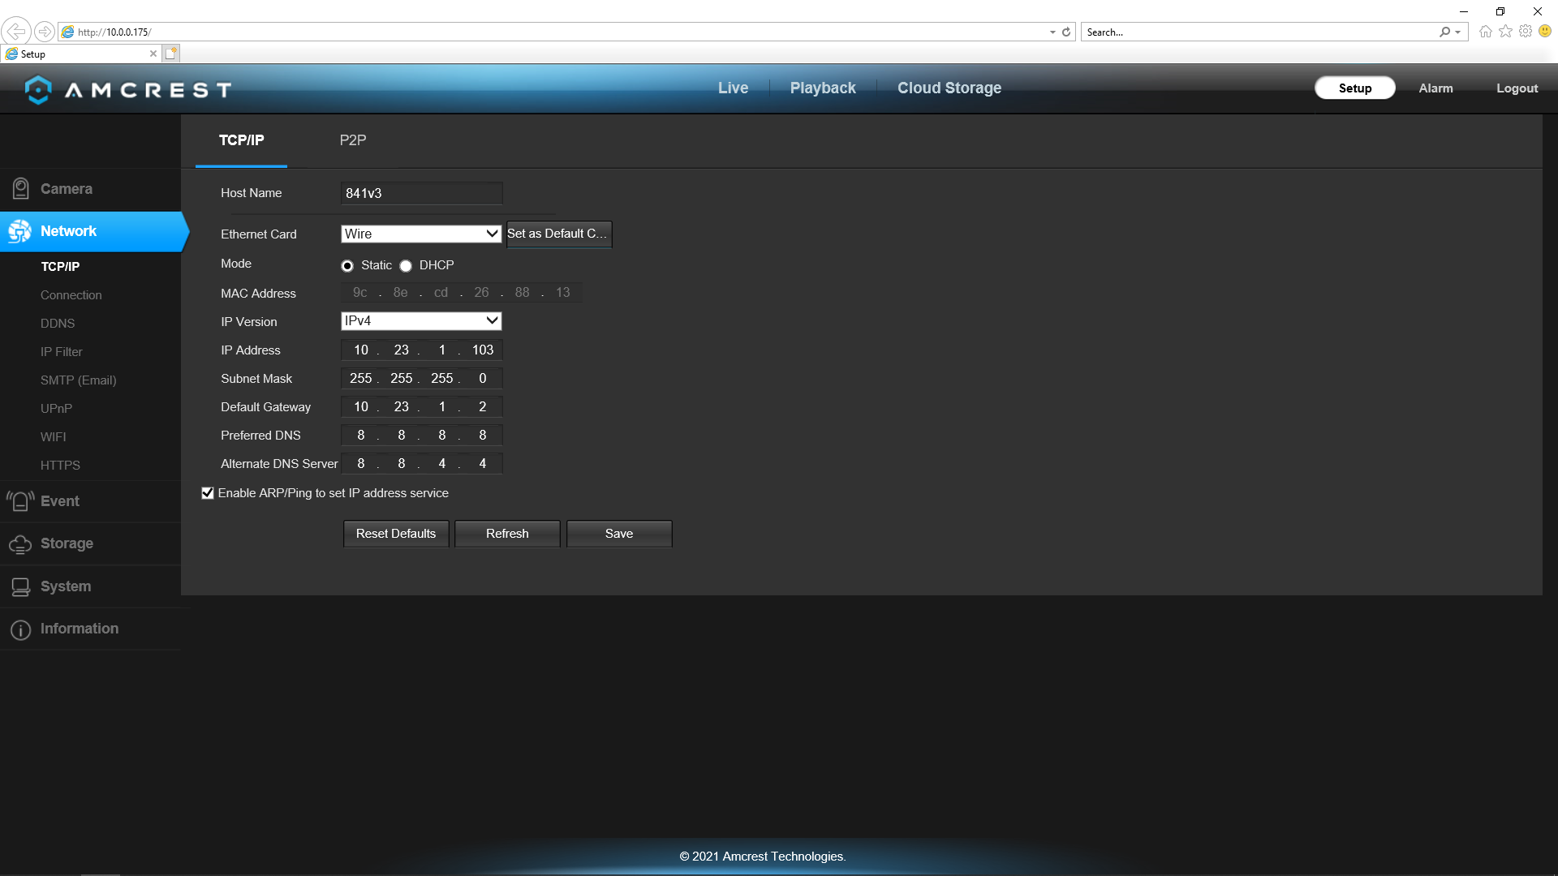
Task: Click Default Gateway last octet field 2
Action: 482,407
